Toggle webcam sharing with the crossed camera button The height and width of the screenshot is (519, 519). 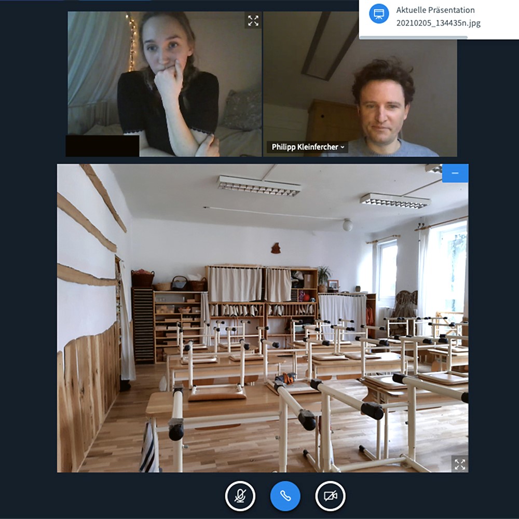[330, 496]
